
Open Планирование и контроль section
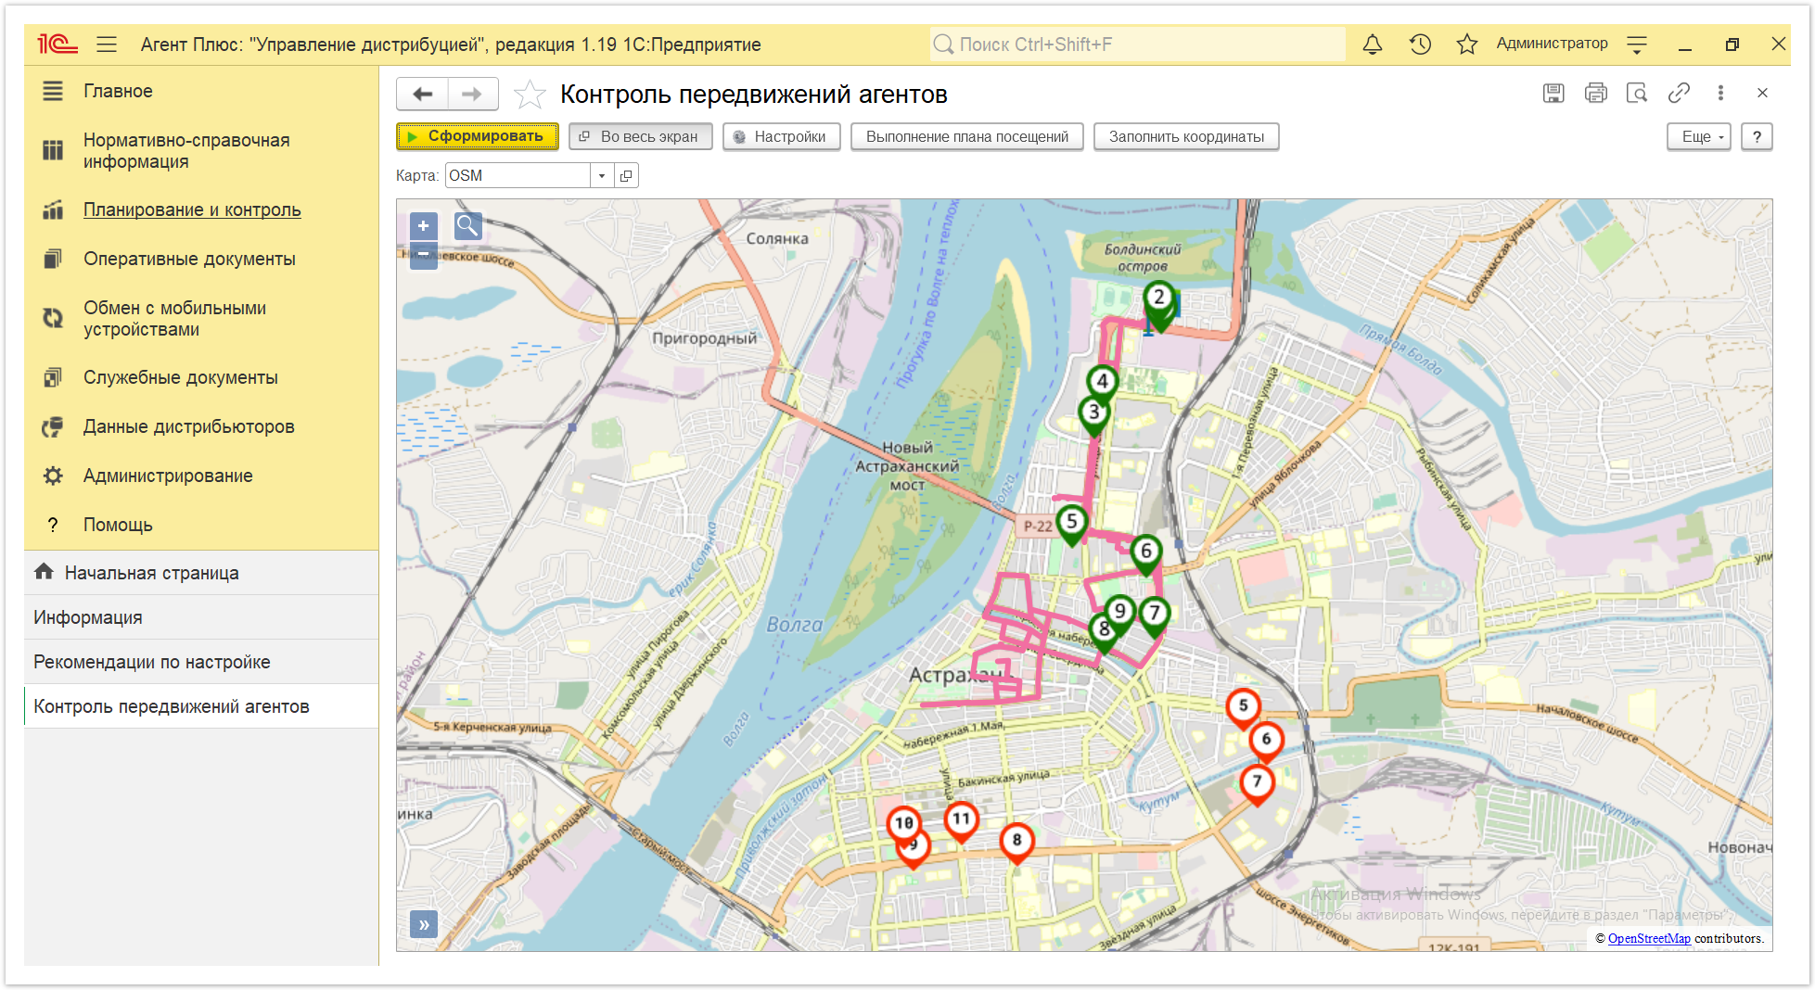click(201, 209)
